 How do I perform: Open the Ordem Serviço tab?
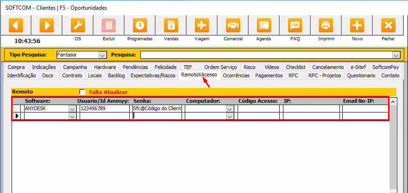tap(220, 67)
